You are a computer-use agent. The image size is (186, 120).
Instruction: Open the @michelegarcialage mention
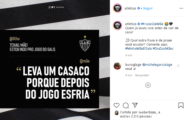coord(157,65)
